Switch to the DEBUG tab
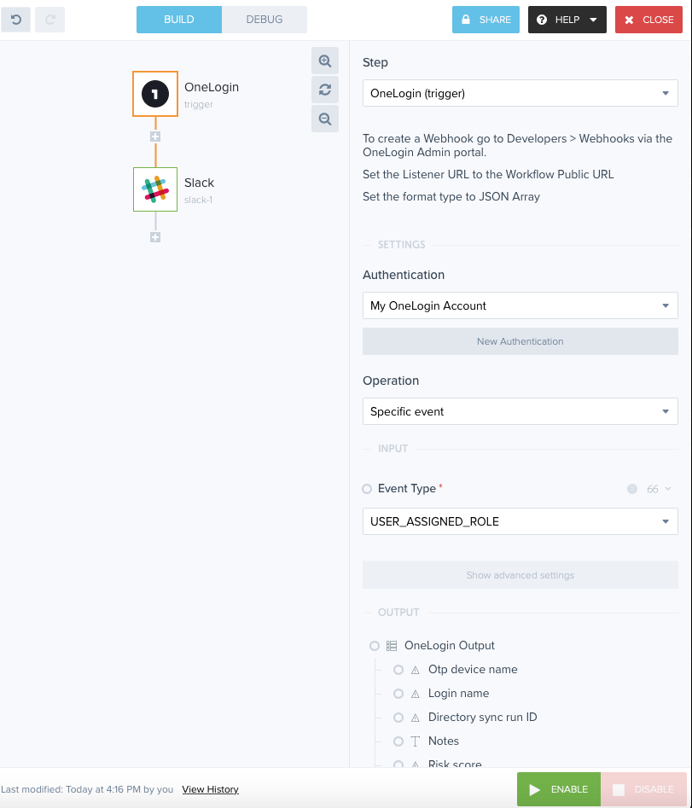 (265, 20)
